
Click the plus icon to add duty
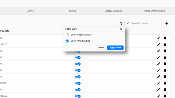[167, 24]
